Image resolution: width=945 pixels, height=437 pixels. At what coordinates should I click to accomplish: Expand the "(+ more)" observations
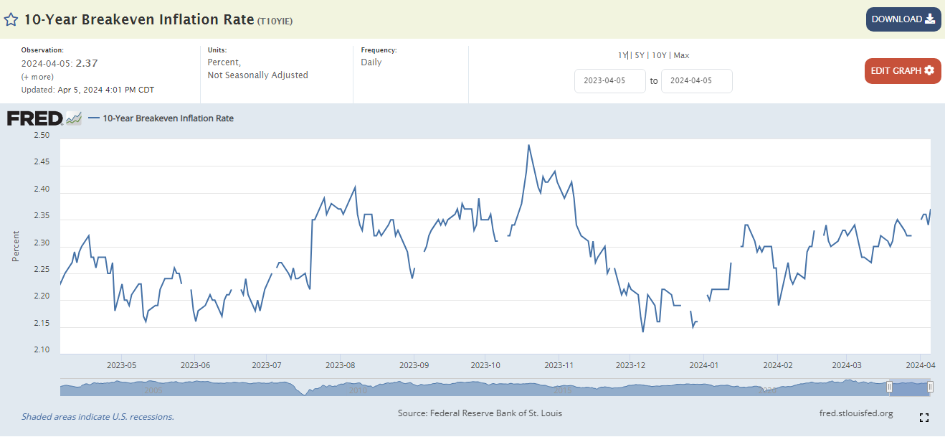(x=36, y=77)
